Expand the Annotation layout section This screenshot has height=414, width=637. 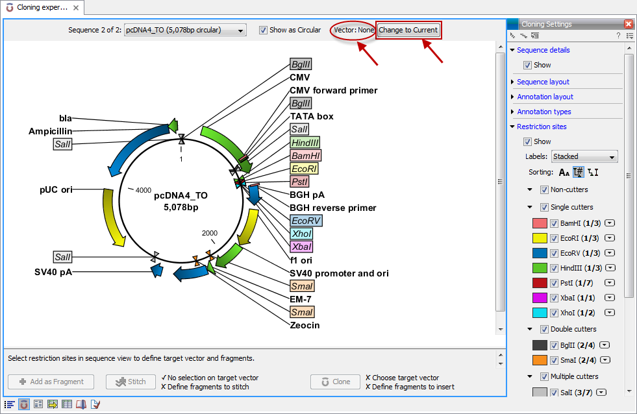click(x=545, y=97)
